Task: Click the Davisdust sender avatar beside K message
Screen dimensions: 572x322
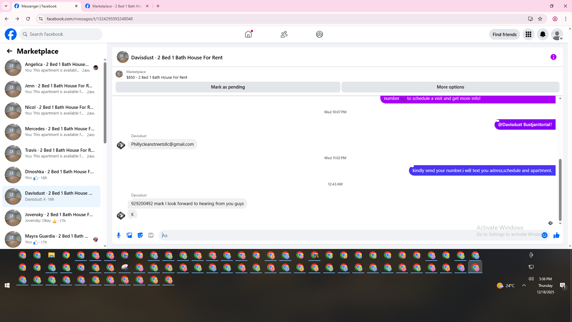Action: (121, 215)
